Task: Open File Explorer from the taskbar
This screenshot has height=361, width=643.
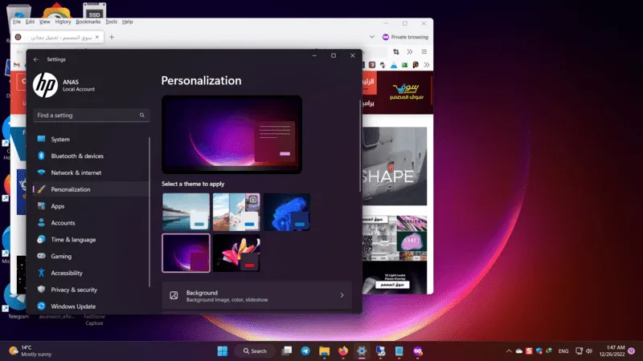Action: [325, 351]
